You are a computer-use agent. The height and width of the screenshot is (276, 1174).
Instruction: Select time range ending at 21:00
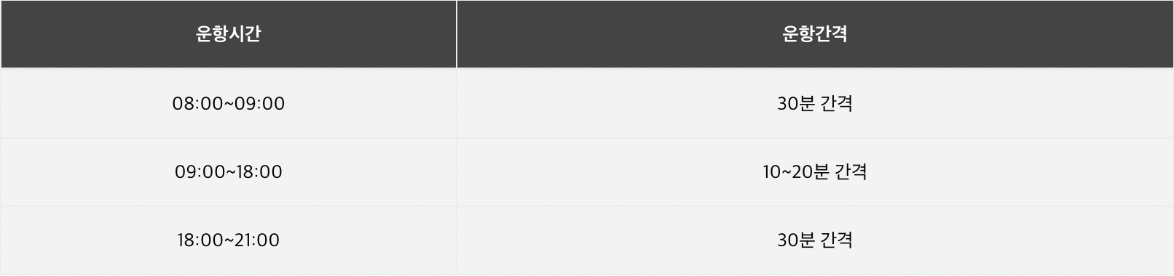[229, 240]
